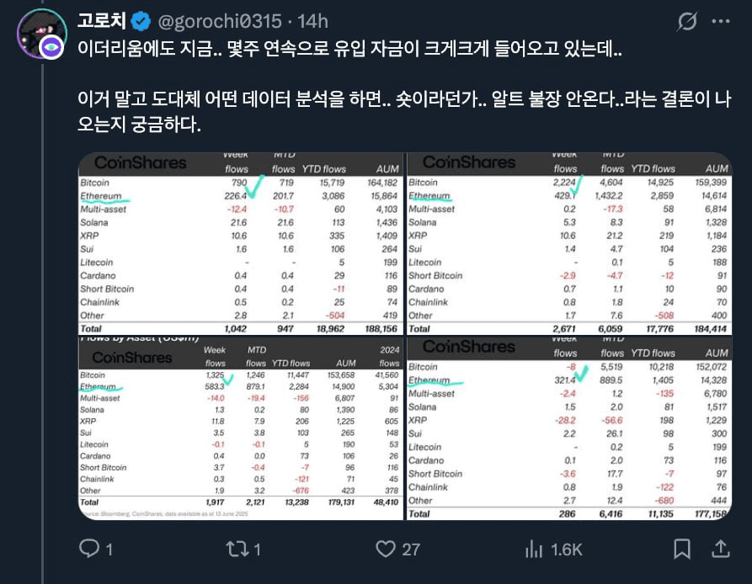Open the @gorochi0315 handle link
This screenshot has height=584, width=752.
220,21
